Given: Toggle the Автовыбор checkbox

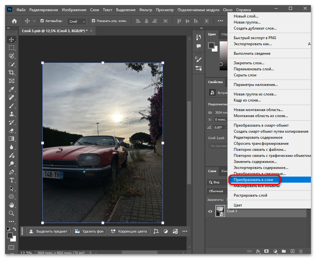Looking at the screenshot, I should pyautogui.click(x=42, y=21).
